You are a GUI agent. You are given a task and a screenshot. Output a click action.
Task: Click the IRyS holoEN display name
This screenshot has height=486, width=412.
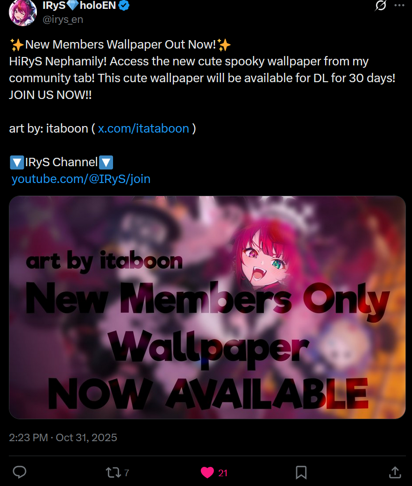[79, 5]
